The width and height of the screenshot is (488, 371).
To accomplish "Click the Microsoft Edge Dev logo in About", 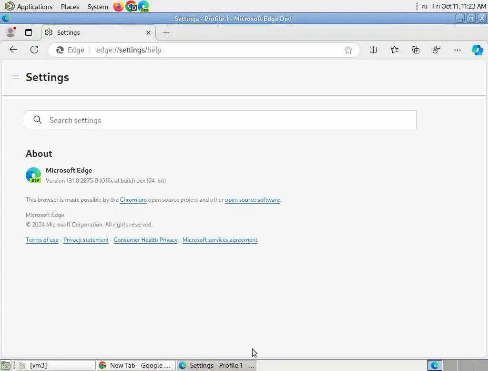I will [x=33, y=175].
